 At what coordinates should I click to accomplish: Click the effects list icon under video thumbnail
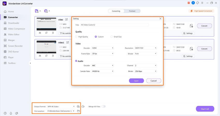coord(53,33)
